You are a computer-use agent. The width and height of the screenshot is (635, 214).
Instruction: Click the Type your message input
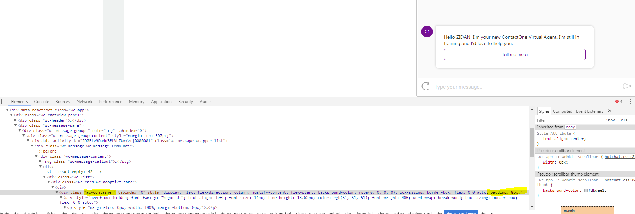point(526,87)
